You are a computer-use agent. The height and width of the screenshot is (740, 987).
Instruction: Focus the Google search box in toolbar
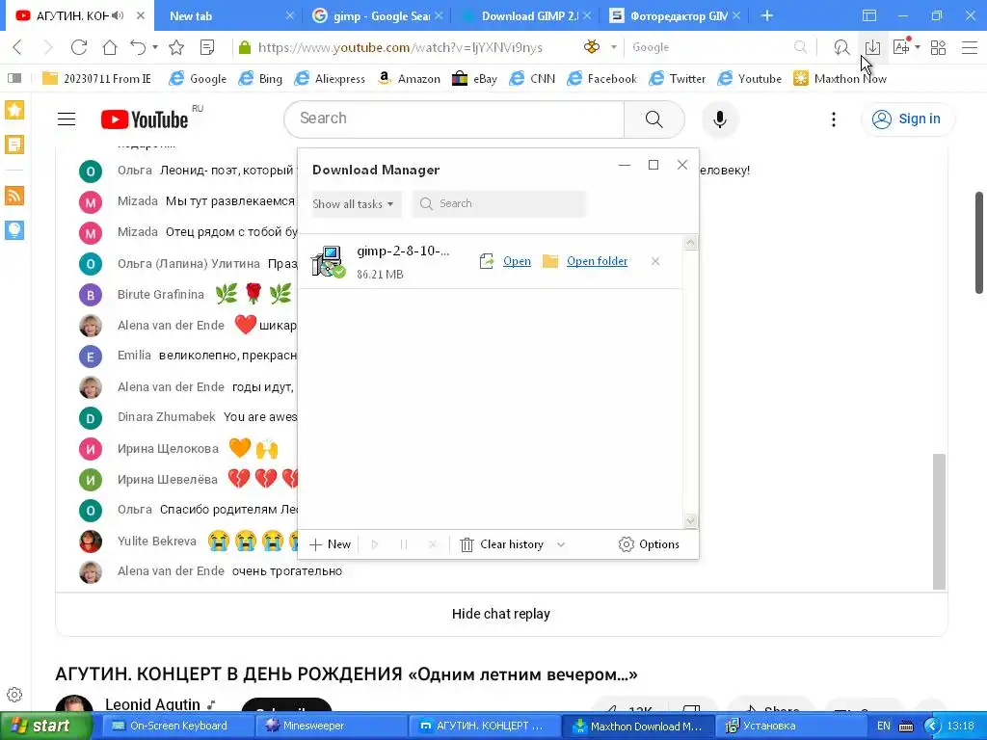(x=711, y=47)
